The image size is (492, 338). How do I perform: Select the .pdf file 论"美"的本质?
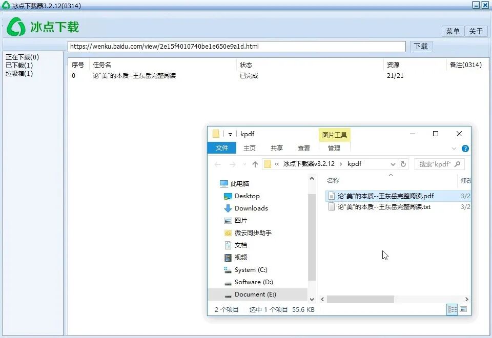[x=385, y=196]
